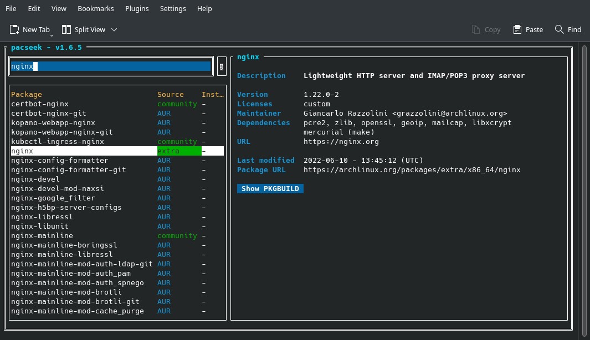Viewport: 590px width, 340px height.
Task: Click the mercurial (make) dependency text
Action: click(339, 132)
